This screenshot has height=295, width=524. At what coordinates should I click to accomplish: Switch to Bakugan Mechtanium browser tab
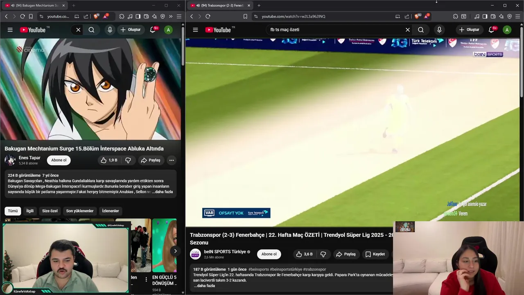35,5
